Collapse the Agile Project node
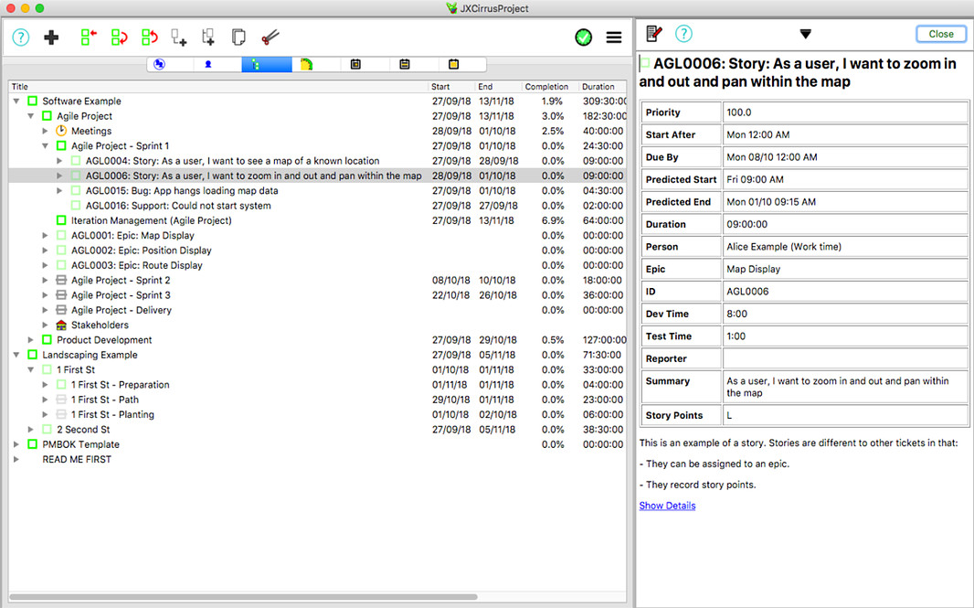The height and width of the screenshot is (608, 974). (x=31, y=115)
